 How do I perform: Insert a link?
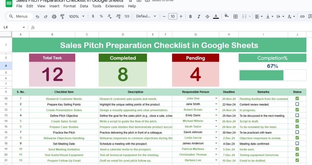coord(302,16)
